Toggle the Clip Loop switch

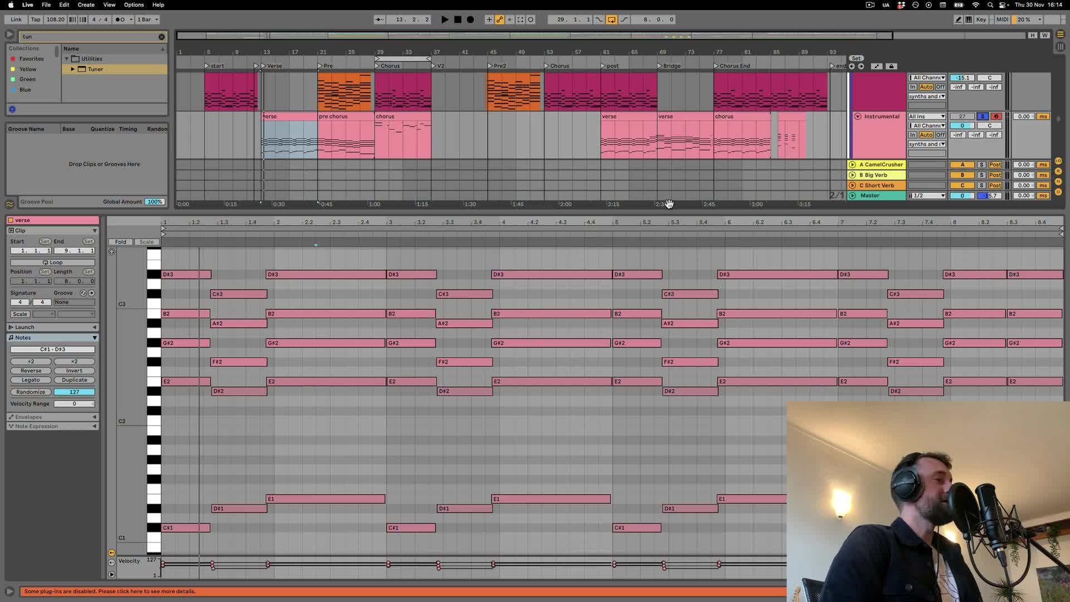click(x=53, y=263)
